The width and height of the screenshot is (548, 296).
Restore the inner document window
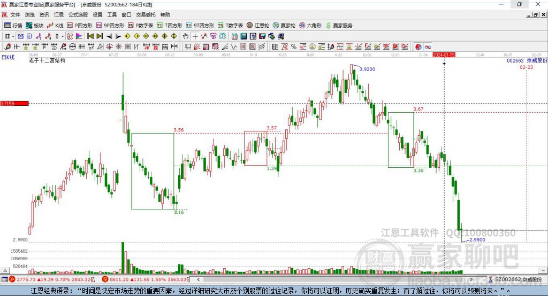[535, 14]
